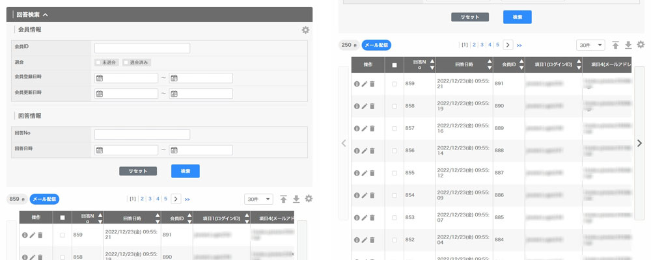Open info icon for response No 857
Image resolution: width=651 pixels, height=260 pixels.
[356, 129]
